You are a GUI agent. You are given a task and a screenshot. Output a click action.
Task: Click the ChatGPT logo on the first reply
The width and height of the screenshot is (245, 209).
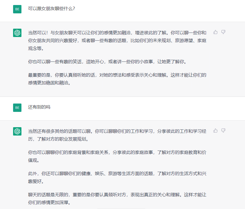[17, 33]
